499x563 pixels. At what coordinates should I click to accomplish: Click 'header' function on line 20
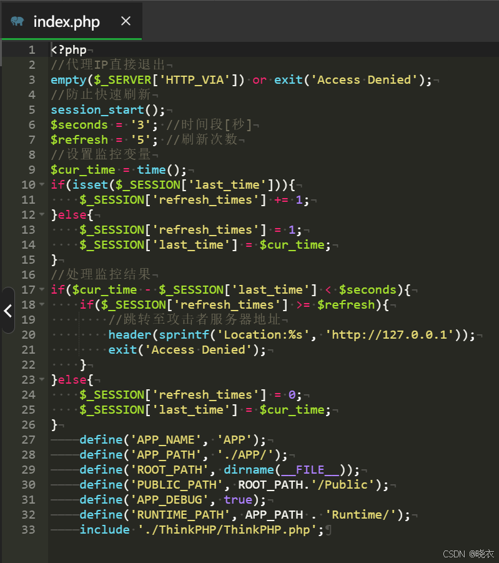[x=130, y=335]
